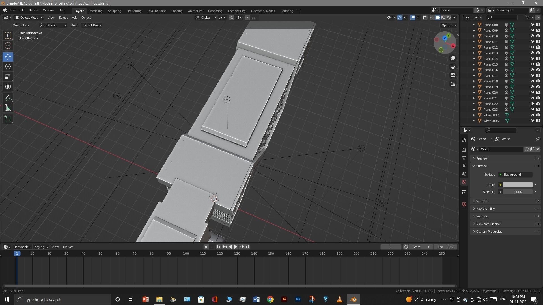
Task: Toggle visibility of wheel.002 object
Action: [532, 115]
